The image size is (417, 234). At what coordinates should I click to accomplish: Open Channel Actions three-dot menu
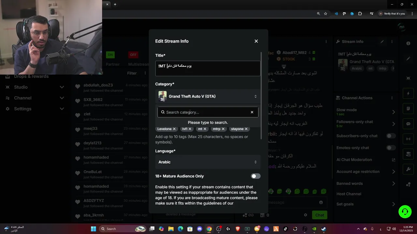[x=392, y=98]
